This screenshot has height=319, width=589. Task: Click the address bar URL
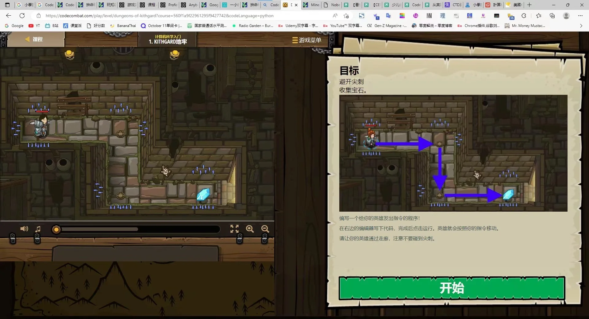(160, 16)
